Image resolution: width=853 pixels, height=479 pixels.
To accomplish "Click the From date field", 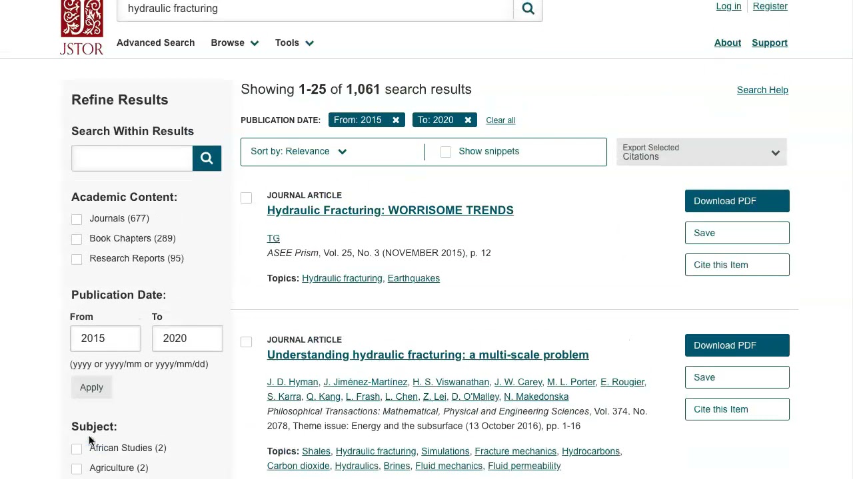I will pyautogui.click(x=105, y=339).
